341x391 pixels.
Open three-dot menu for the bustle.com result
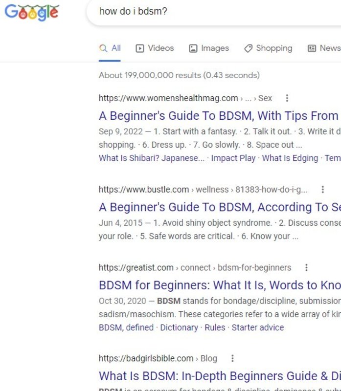pos(322,190)
